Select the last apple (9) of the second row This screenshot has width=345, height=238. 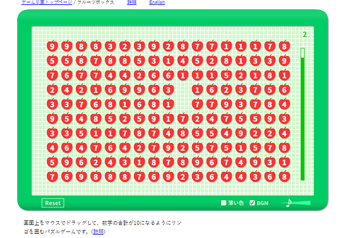[x=284, y=61]
